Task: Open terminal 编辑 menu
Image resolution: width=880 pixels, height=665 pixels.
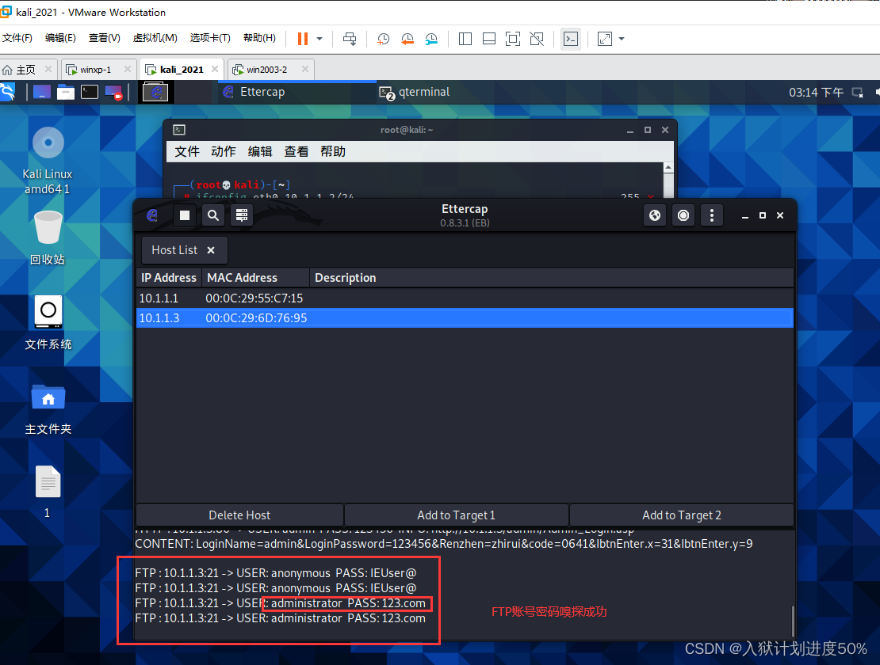Action: (260, 151)
